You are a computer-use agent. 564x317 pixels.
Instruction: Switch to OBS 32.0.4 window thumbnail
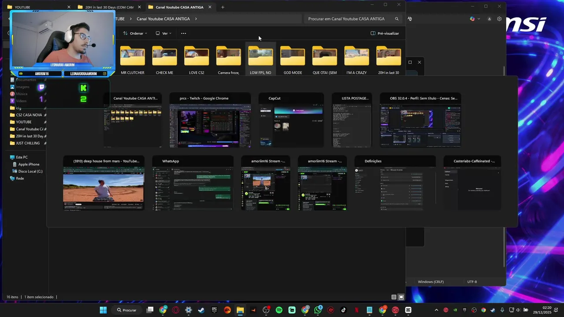[420, 120]
